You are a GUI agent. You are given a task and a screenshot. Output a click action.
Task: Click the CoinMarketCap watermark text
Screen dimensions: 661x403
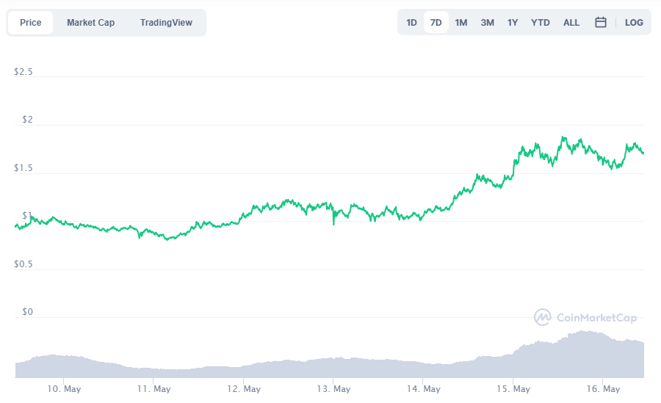coord(596,318)
